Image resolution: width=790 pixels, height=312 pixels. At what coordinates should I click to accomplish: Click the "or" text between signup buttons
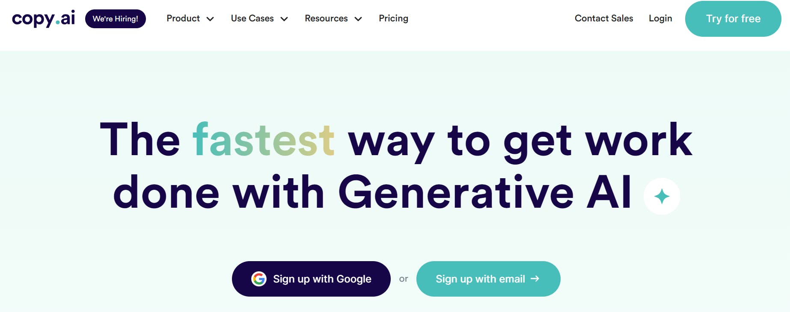click(x=404, y=279)
